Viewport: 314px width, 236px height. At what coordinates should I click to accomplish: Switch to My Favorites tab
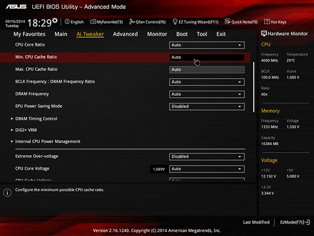(29, 34)
